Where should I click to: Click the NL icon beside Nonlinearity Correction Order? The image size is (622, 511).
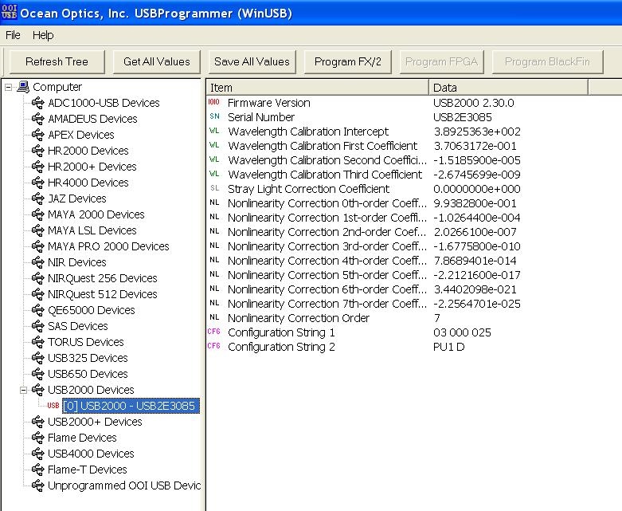click(214, 318)
